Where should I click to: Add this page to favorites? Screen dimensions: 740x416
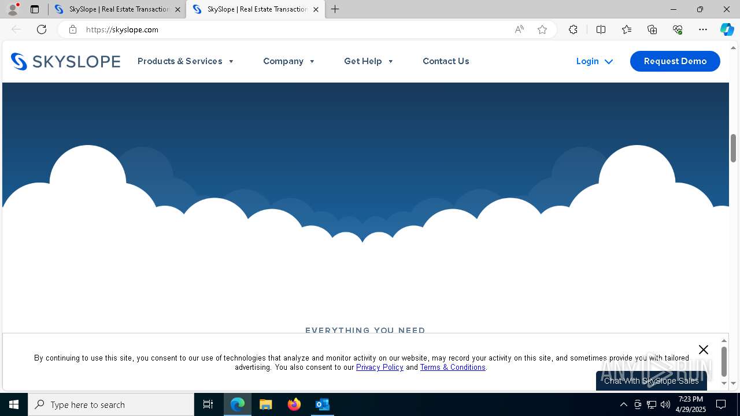pos(542,29)
